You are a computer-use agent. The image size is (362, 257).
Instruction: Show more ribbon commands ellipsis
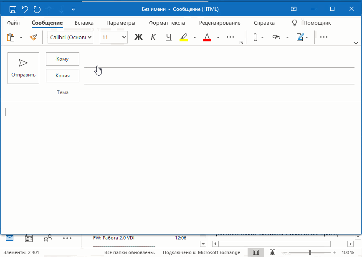pos(324,37)
